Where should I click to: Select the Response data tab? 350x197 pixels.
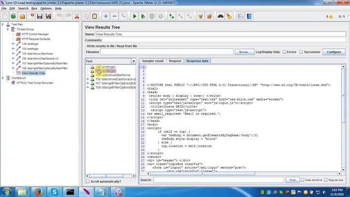[x=197, y=61]
